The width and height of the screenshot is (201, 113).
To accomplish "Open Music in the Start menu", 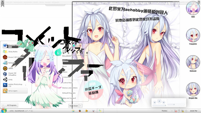I will coord(65,66).
